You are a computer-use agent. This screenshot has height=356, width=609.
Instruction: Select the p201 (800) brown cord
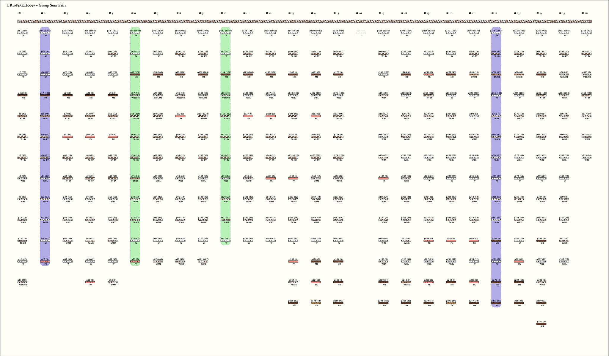pyautogui.click(x=383, y=303)
